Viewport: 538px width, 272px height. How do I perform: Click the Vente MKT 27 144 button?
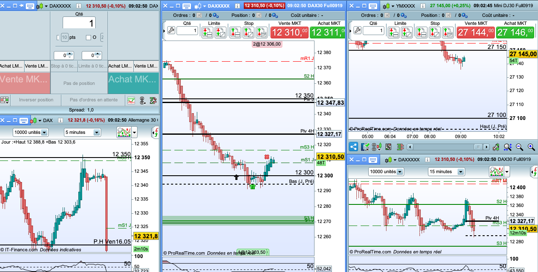point(476,33)
